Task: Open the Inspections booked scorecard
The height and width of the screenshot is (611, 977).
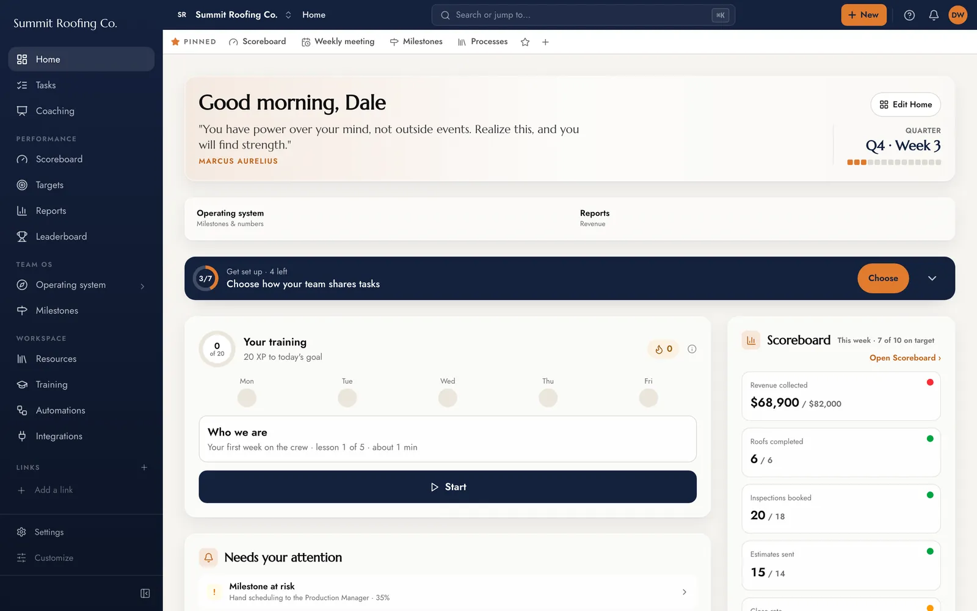Action: click(841, 508)
